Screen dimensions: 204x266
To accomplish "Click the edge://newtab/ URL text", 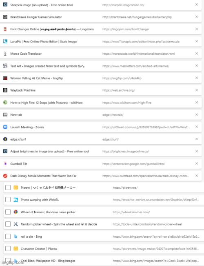I will click(x=113, y=115).
